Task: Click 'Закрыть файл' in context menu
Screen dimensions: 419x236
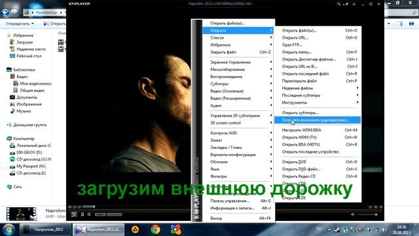Action: click(x=238, y=52)
